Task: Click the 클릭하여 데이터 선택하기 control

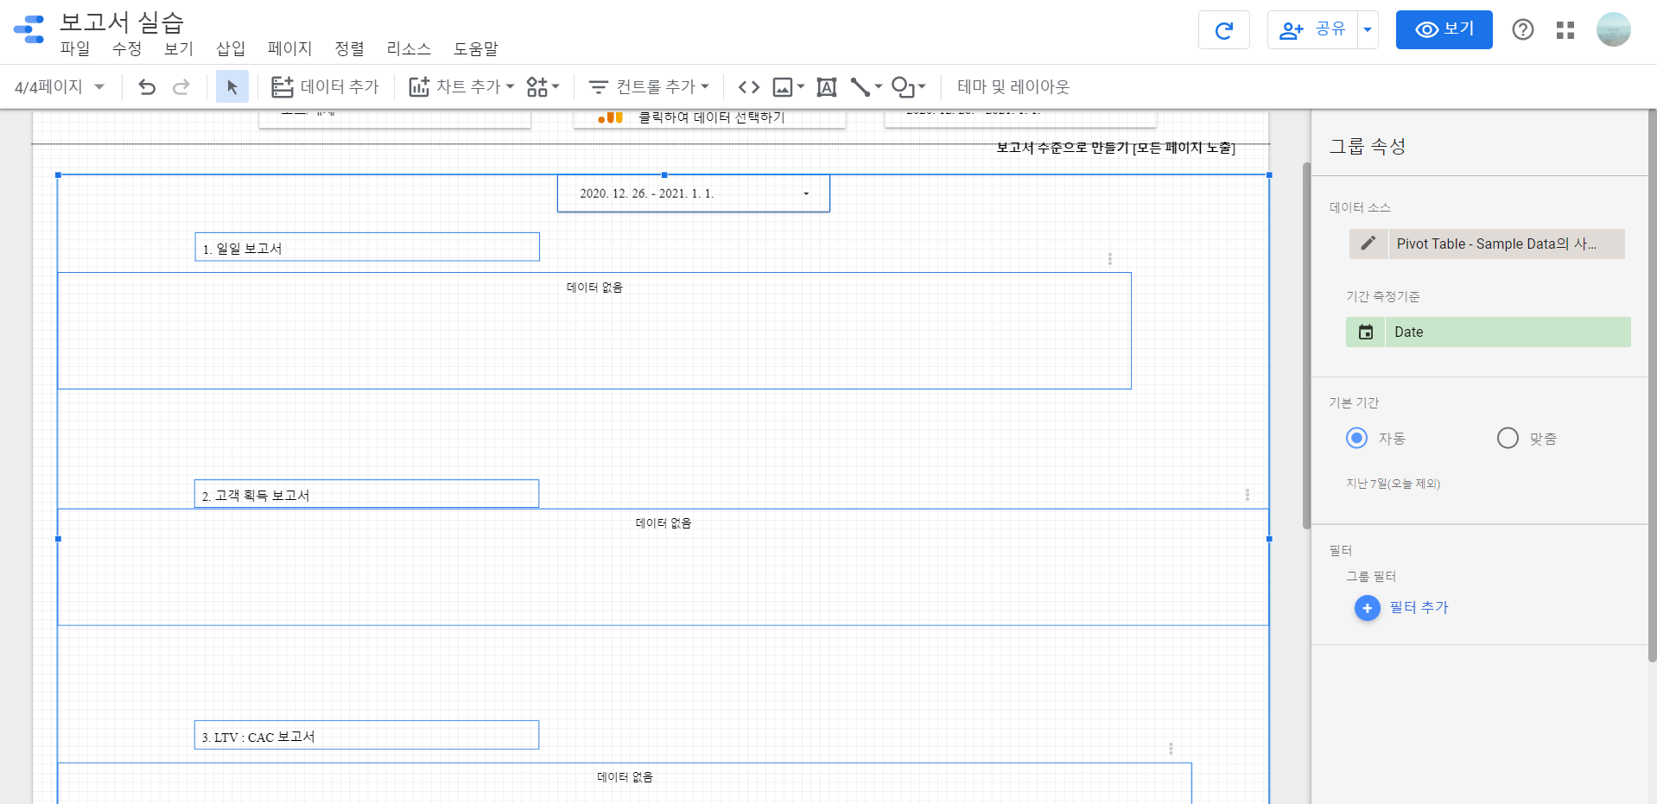Action: [711, 117]
